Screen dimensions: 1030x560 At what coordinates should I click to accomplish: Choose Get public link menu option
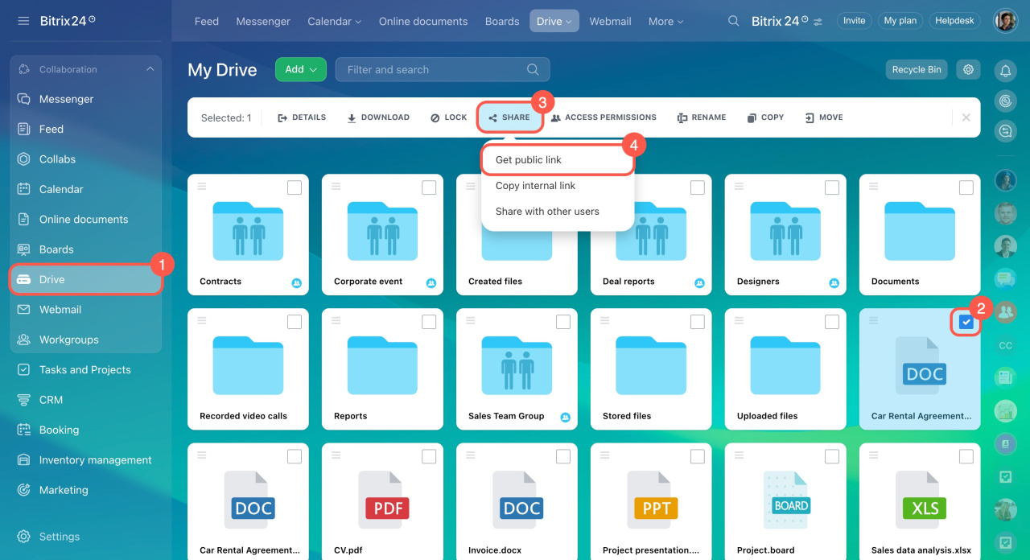(529, 160)
